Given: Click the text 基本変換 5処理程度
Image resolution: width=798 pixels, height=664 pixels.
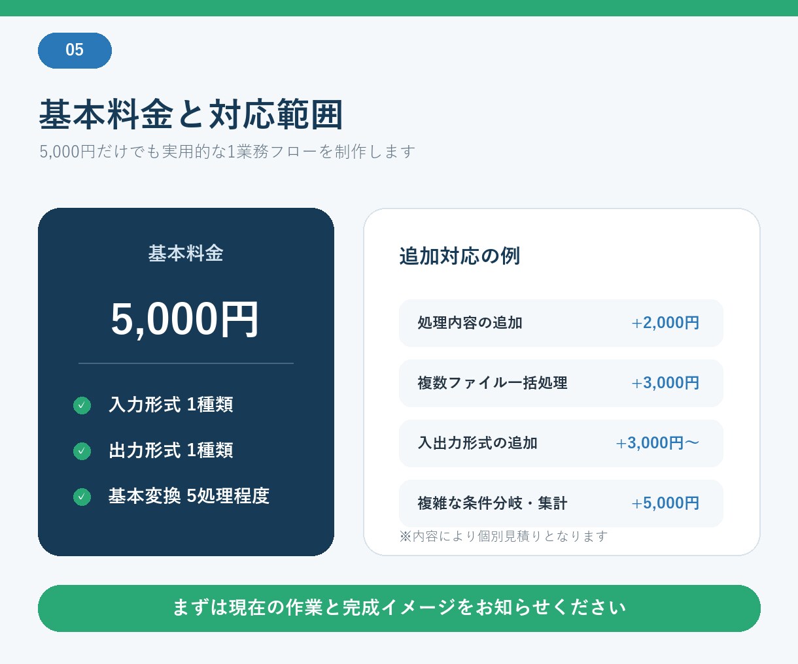Looking at the screenshot, I should tap(189, 496).
